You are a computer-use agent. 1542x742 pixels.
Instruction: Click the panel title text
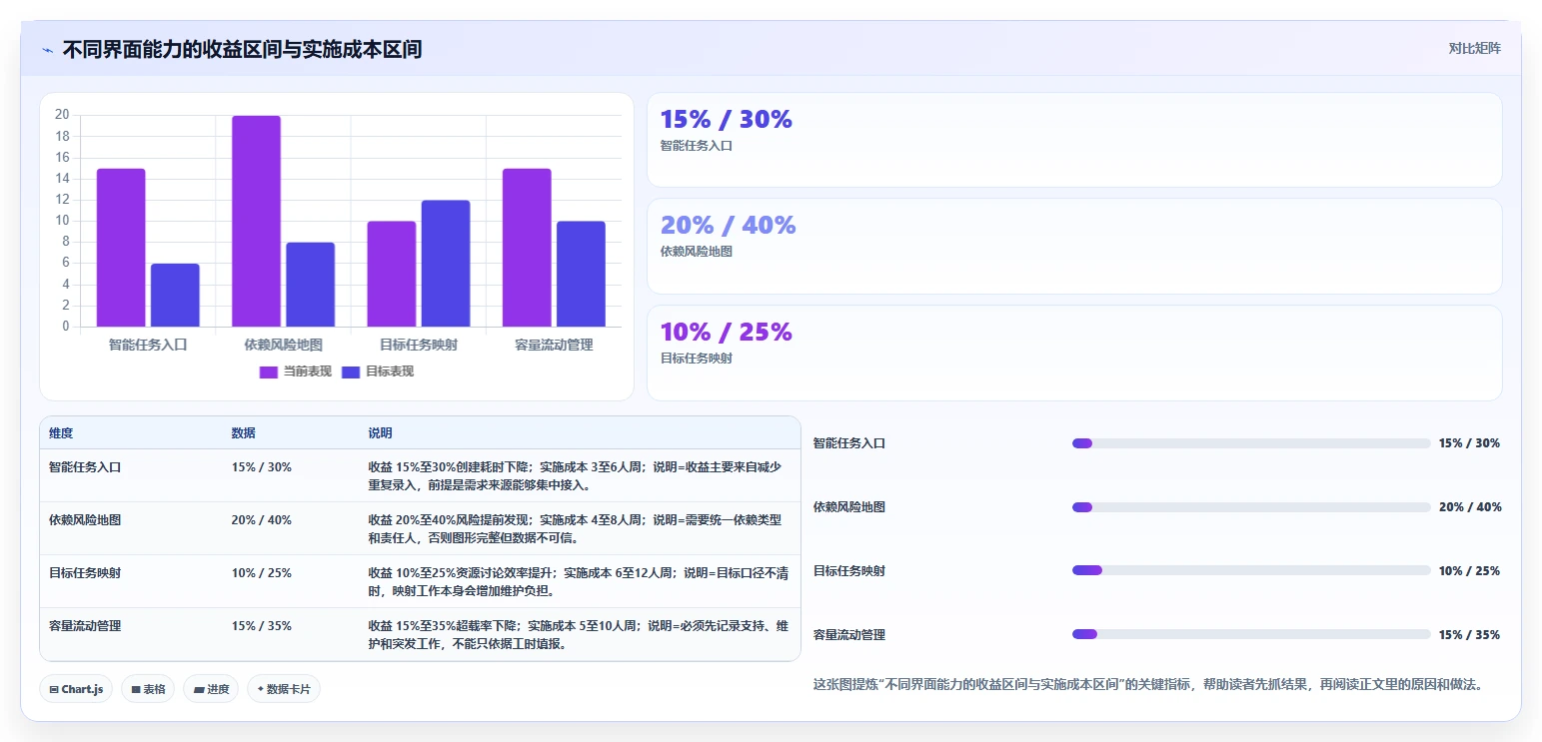click(242, 49)
